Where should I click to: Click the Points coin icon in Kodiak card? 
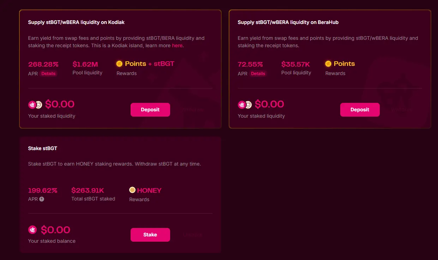click(119, 64)
